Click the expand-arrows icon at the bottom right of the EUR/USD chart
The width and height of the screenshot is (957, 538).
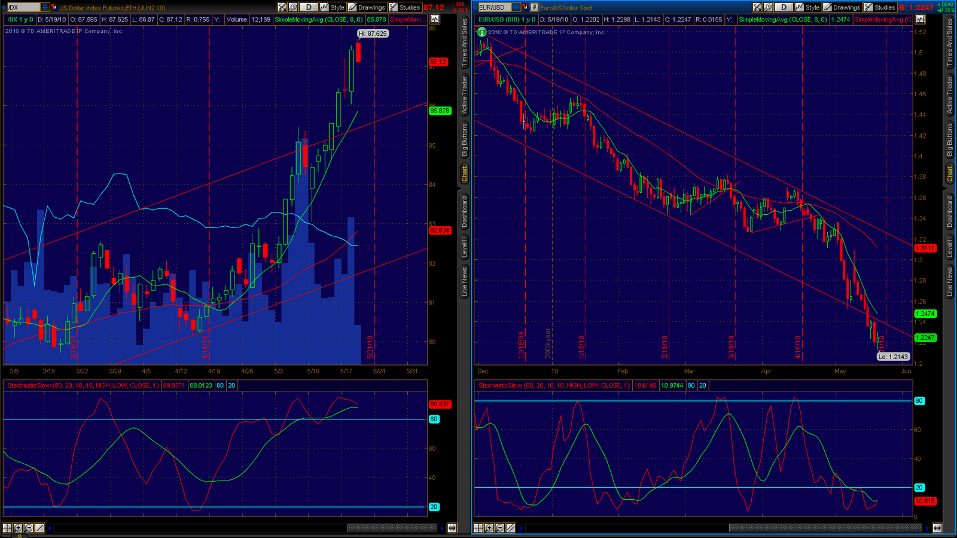(x=937, y=528)
